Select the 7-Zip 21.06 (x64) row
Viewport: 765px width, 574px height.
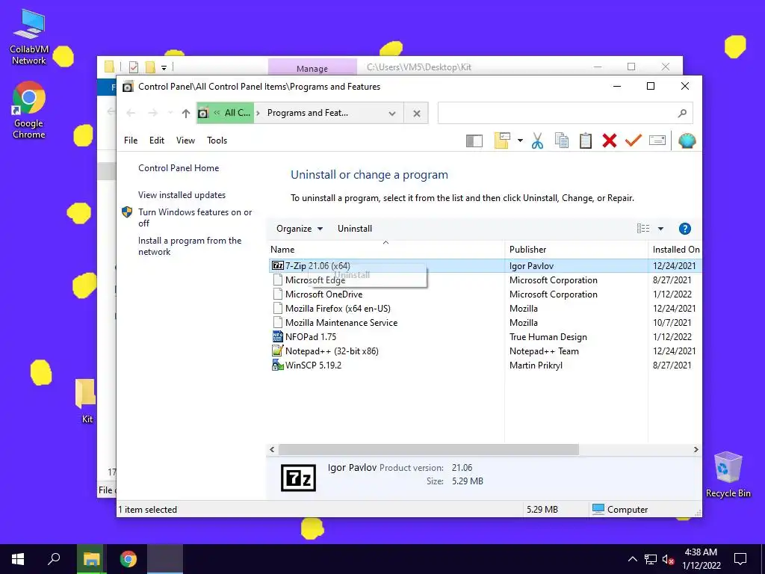tap(485, 266)
